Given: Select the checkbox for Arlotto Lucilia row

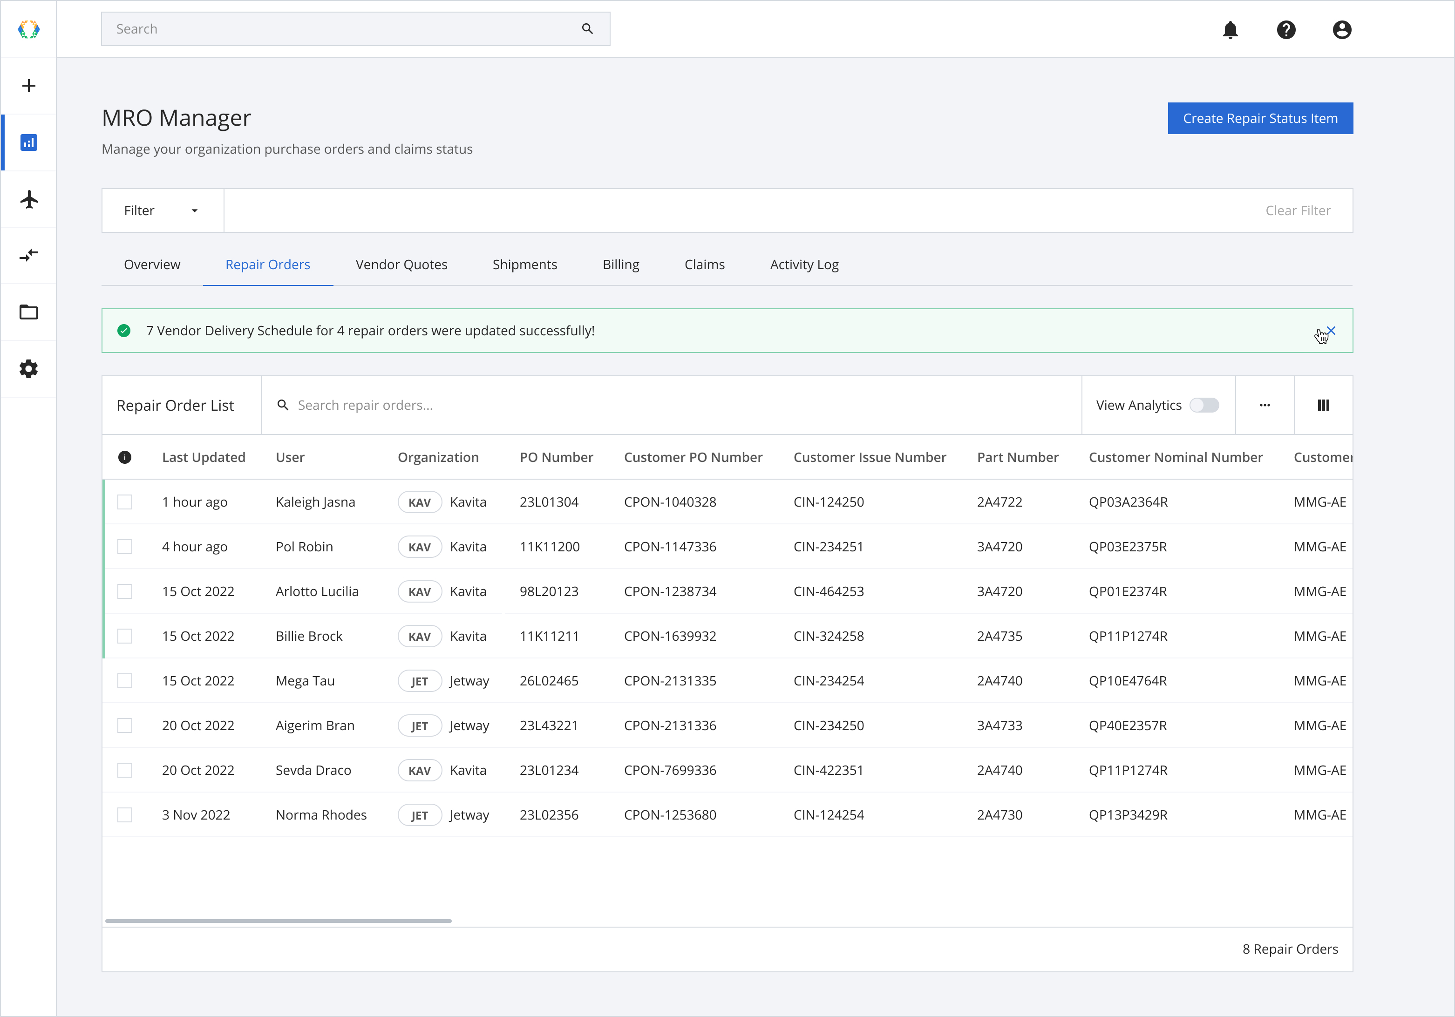Looking at the screenshot, I should [125, 592].
